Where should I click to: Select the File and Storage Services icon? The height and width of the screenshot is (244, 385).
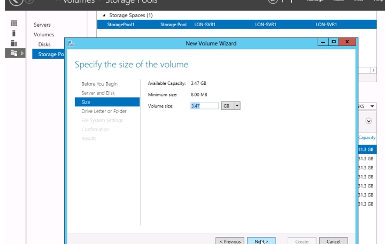[x=14, y=53]
